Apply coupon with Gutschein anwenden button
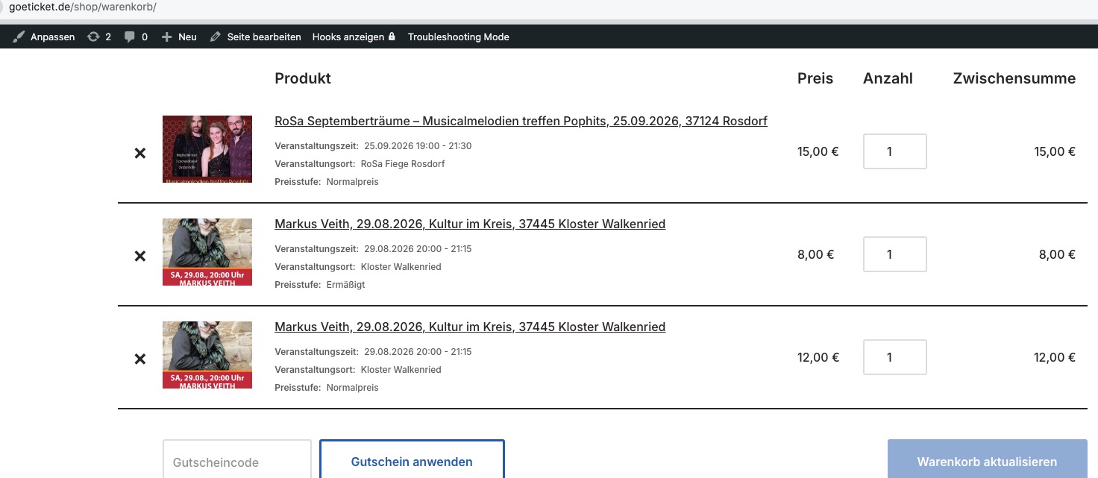 [412, 462]
